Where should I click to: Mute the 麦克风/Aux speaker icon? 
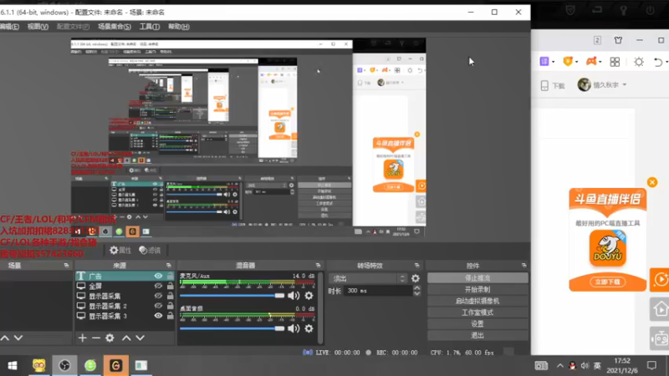(294, 296)
